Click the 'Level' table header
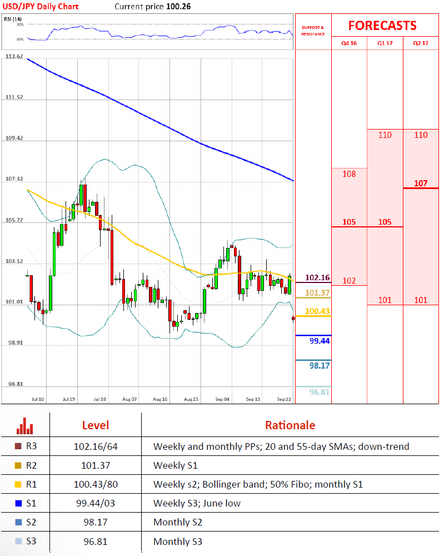The width and height of the screenshot is (444, 556). click(96, 425)
